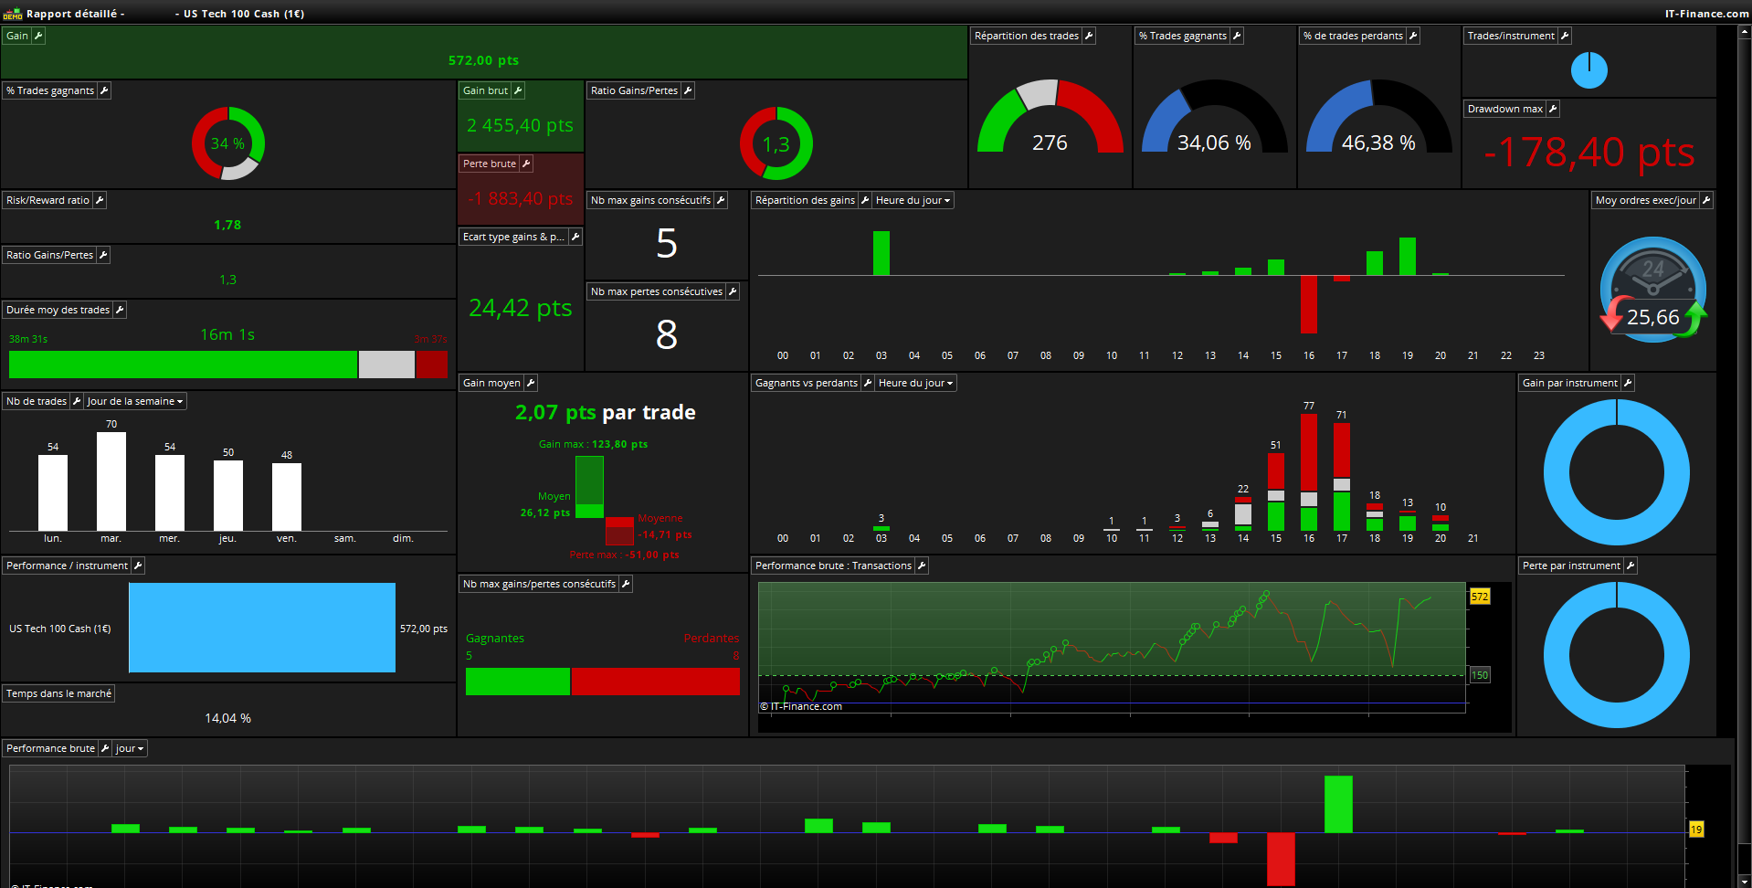Open wrench for Perte par instrument
Screen dimensions: 1752x888
click(1631, 566)
